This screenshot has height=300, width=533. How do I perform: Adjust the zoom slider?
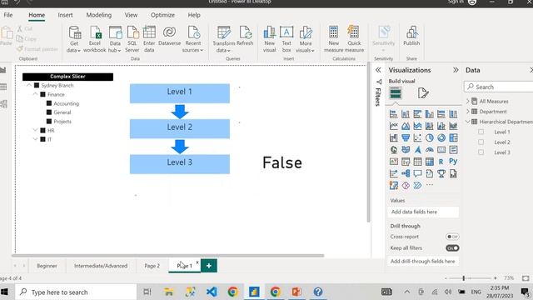click(x=464, y=278)
